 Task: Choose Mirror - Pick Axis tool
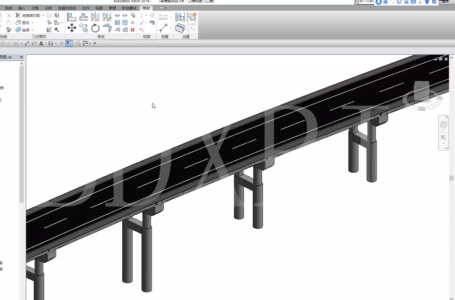[x=95, y=17]
